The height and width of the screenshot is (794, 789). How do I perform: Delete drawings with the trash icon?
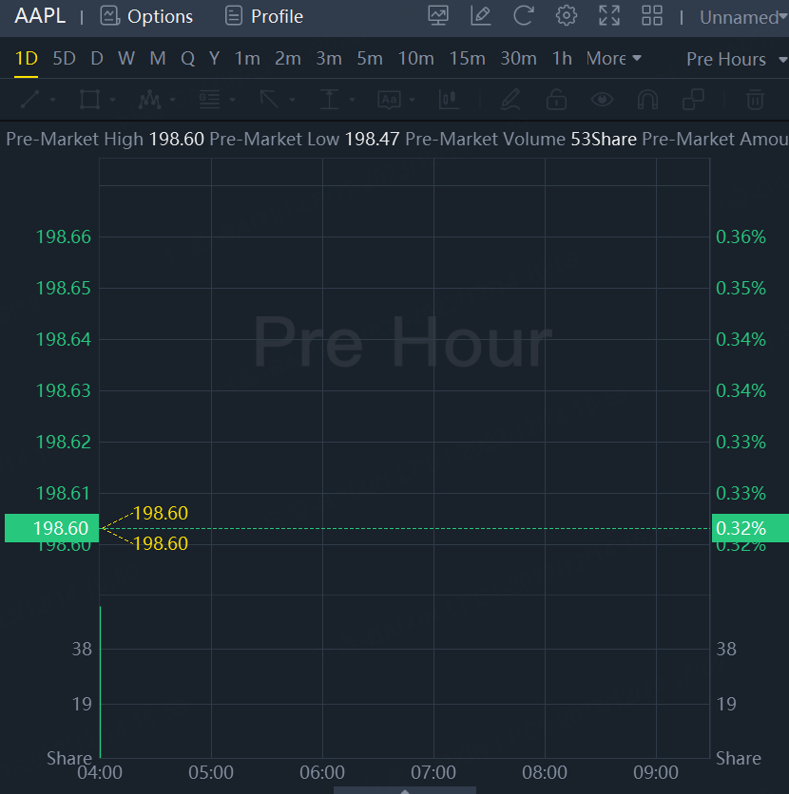click(x=755, y=99)
